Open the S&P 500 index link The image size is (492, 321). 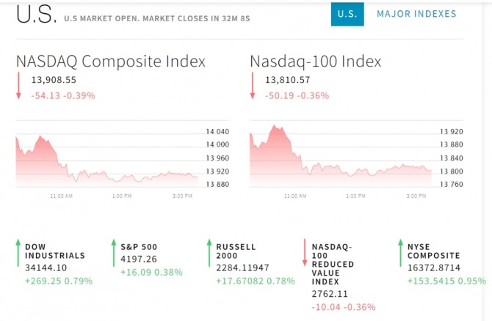[139, 247]
